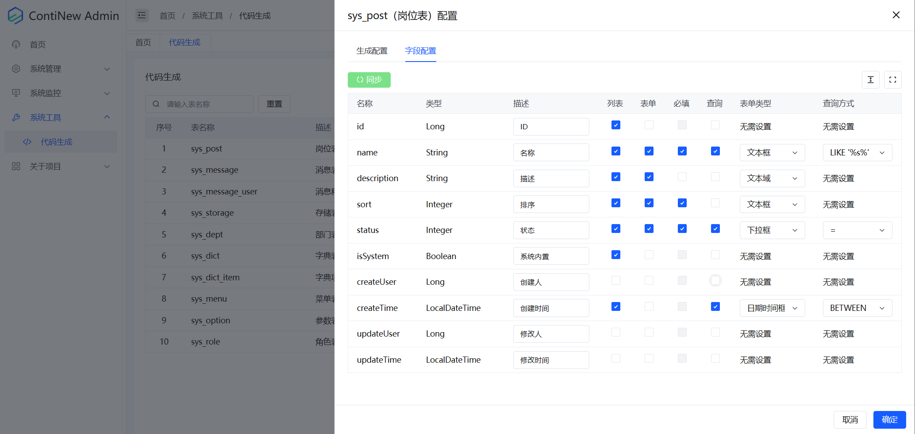Screen dimensions: 915x434
Task: Click the 代码生成 code icon in sidebar
Action: 27,142
